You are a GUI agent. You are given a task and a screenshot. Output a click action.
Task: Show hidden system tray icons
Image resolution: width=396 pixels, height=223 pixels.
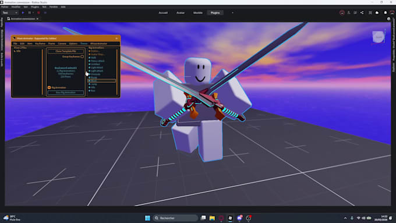(345, 218)
